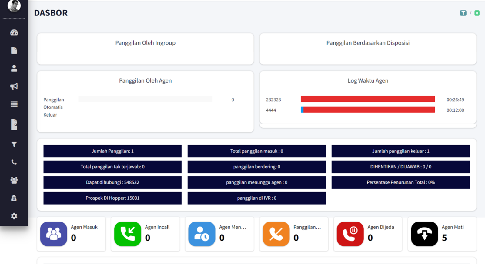Open the group of people sidebar icon

(x=14, y=180)
